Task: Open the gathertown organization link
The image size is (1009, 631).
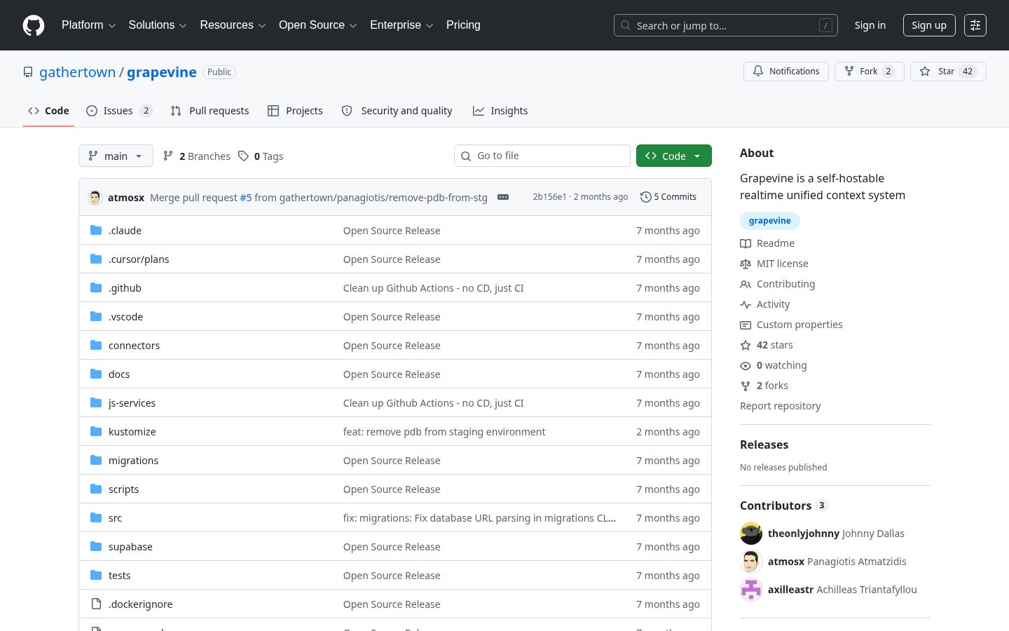Action: click(77, 72)
